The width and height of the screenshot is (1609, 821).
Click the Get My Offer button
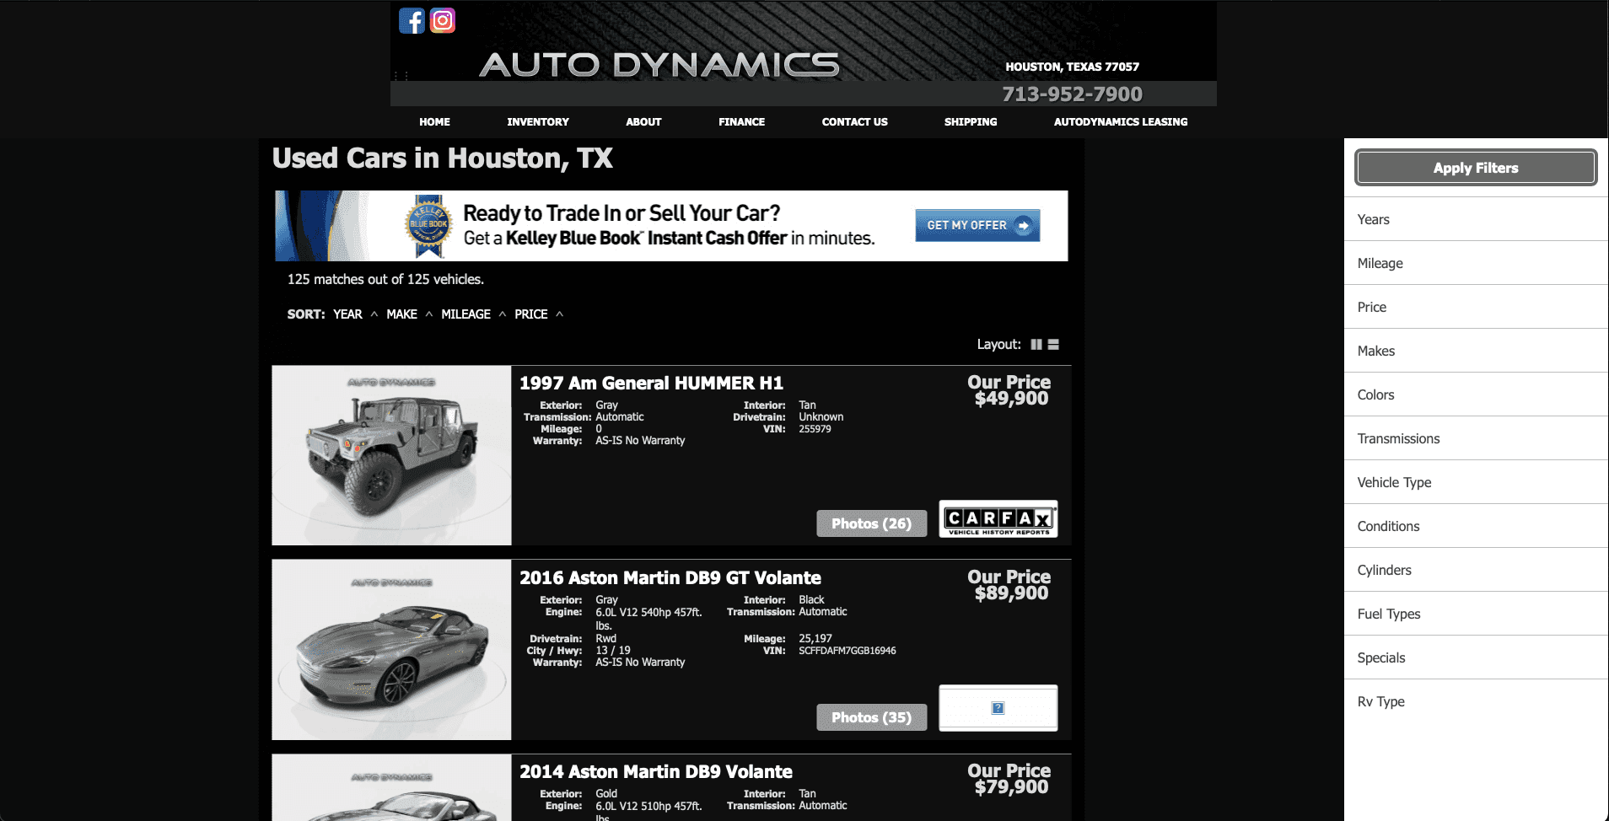(977, 226)
